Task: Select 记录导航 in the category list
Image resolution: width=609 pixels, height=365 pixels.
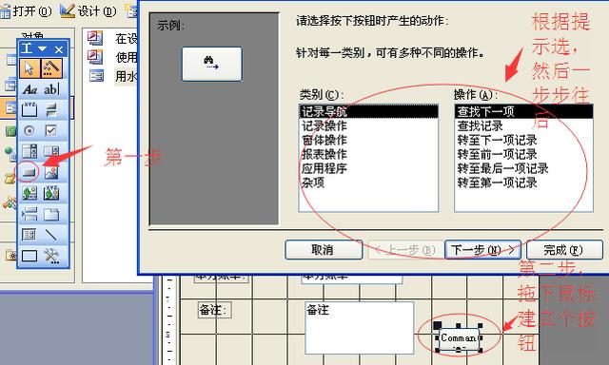Action: [368, 112]
